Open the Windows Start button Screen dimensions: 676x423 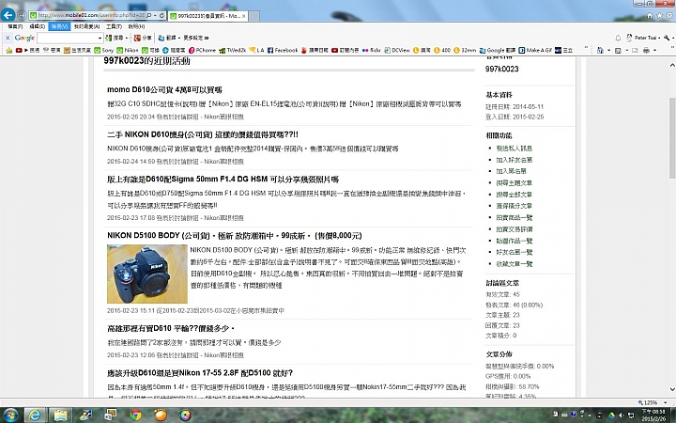coord(9,415)
